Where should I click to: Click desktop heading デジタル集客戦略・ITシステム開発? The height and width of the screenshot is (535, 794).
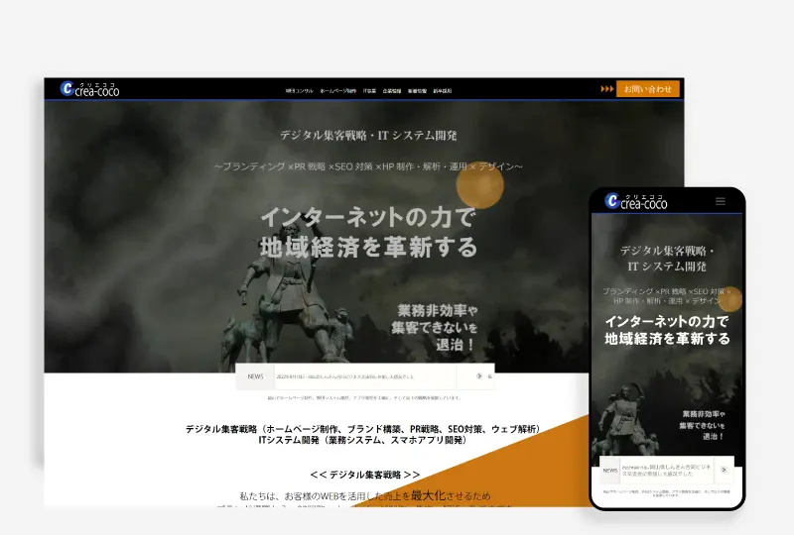coord(368,135)
